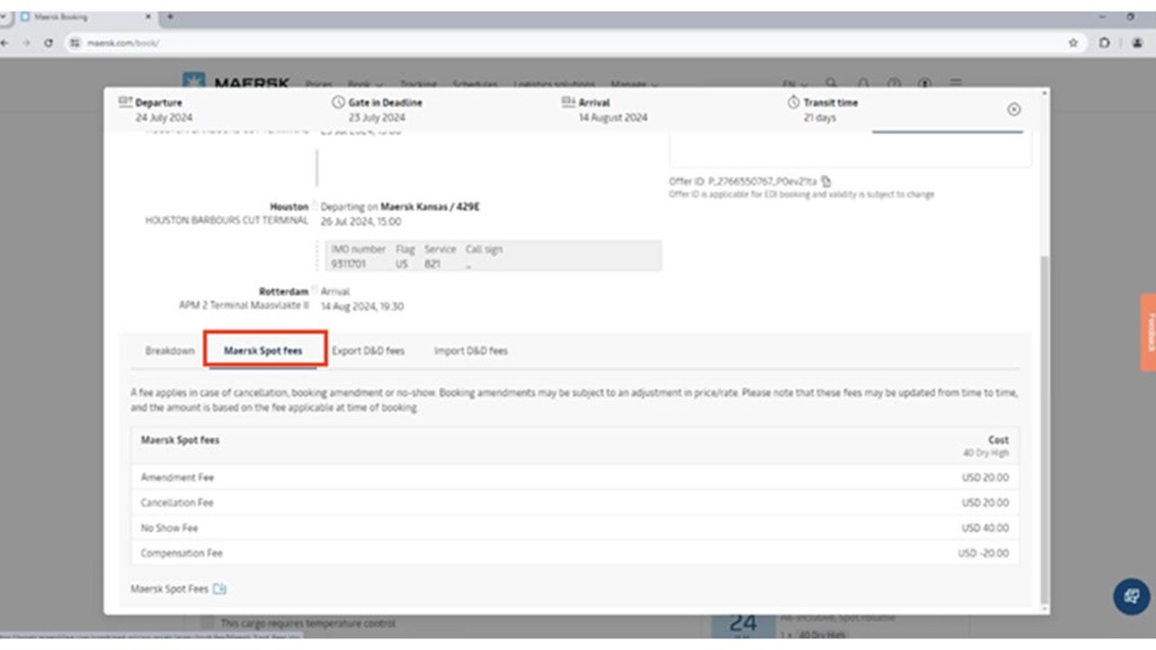Open the Maersk Spot Fees document icon

click(x=219, y=590)
